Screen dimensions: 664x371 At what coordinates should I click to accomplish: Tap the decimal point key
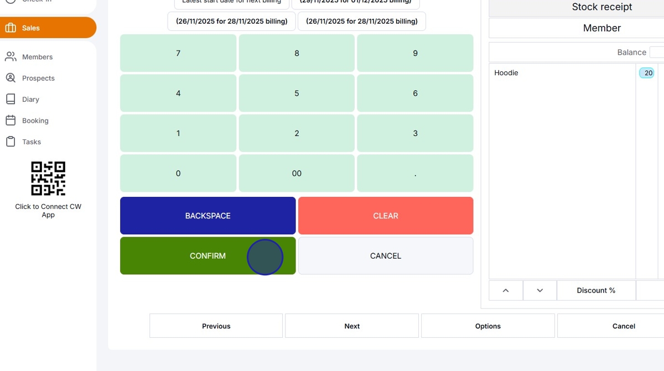coord(415,173)
